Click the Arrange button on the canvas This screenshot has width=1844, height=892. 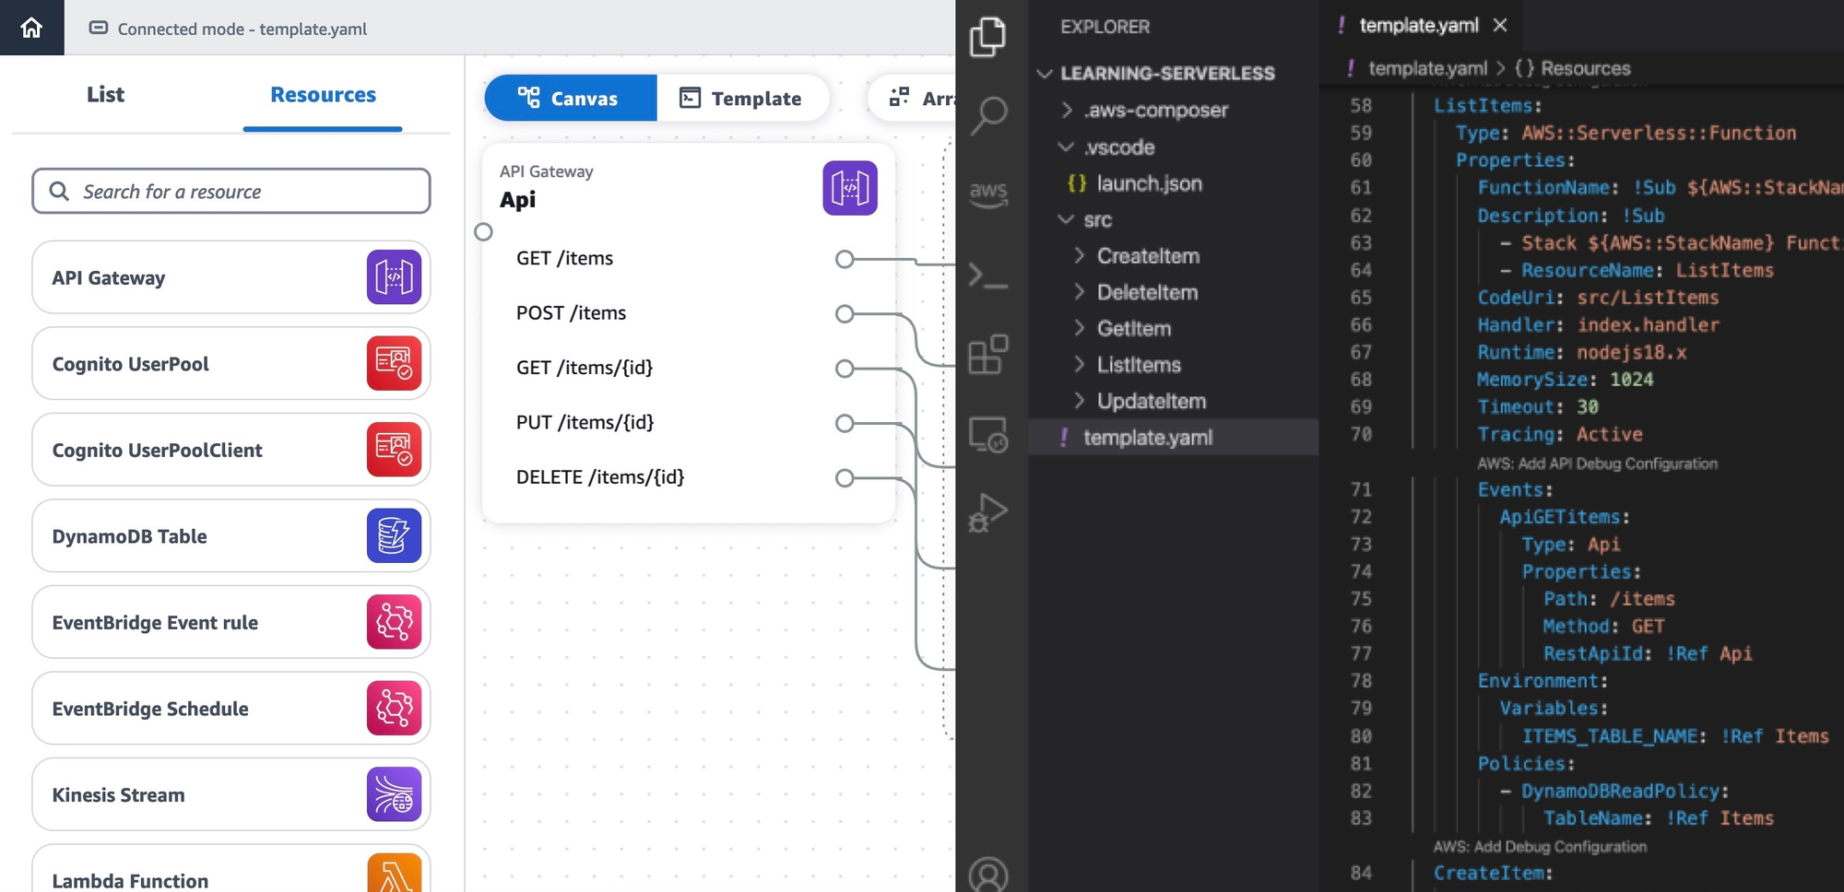pyautogui.click(x=922, y=98)
